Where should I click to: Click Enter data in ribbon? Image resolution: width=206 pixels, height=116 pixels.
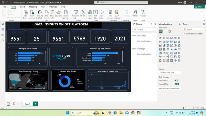[52, 15]
